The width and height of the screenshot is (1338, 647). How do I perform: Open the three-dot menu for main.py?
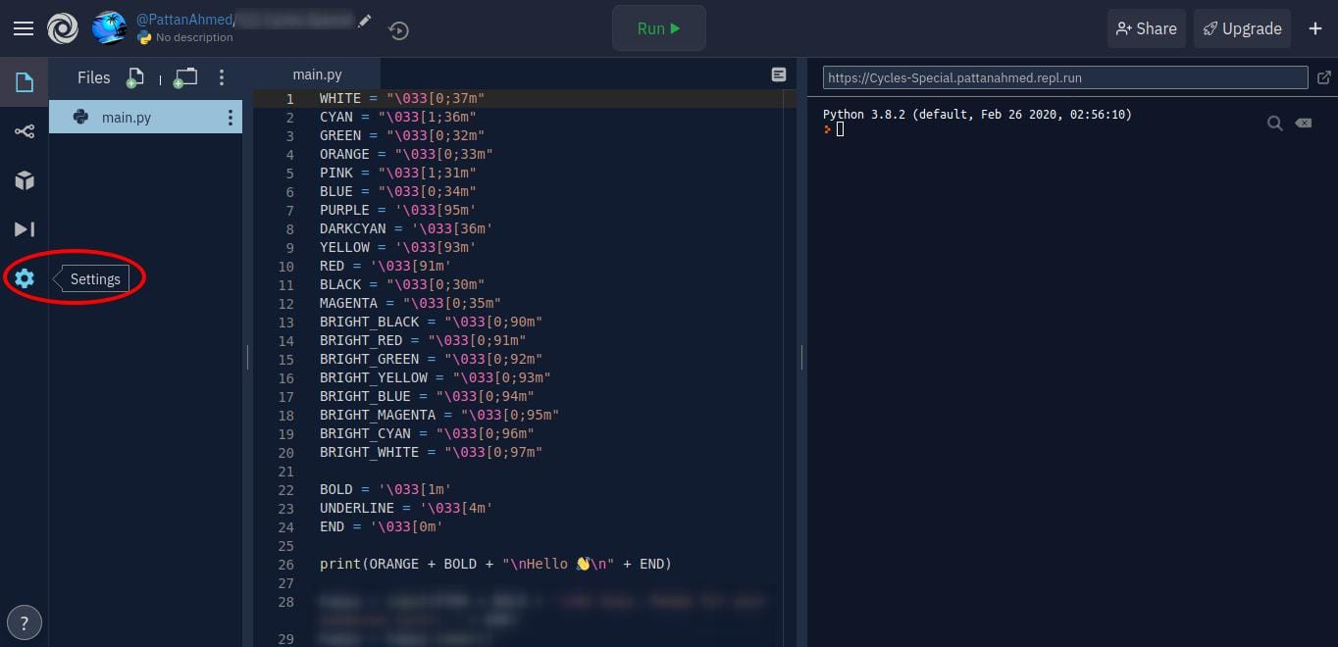[231, 118]
